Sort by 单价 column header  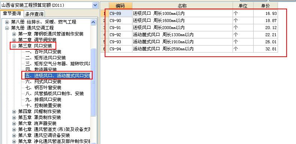pyautogui.click(x=265, y=6)
